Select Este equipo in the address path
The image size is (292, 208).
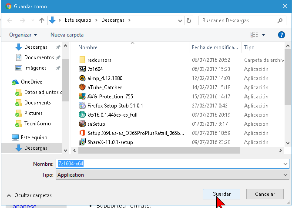click(78, 20)
